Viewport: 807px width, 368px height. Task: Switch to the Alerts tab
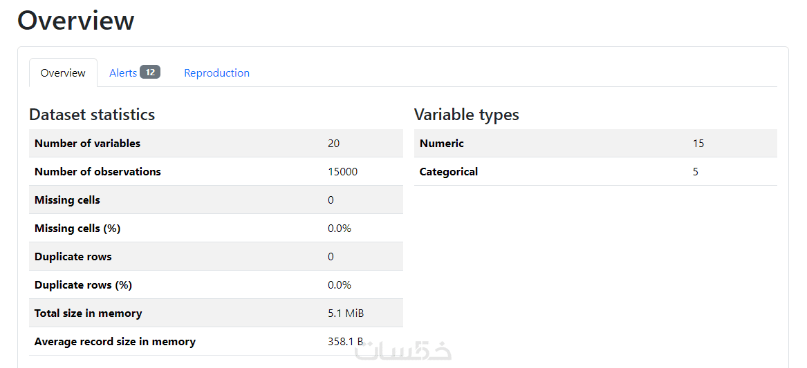pos(123,72)
